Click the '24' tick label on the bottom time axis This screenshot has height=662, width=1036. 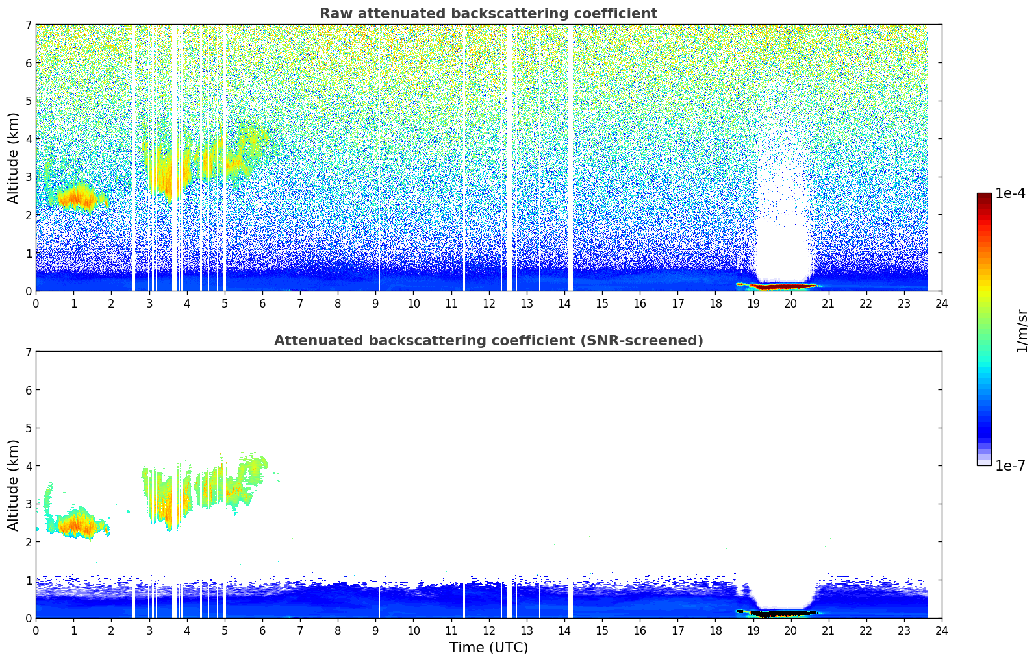coord(942,631)
